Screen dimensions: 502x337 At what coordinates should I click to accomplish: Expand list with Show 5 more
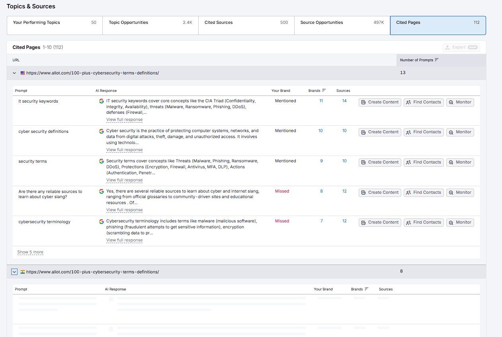(30, 252)
